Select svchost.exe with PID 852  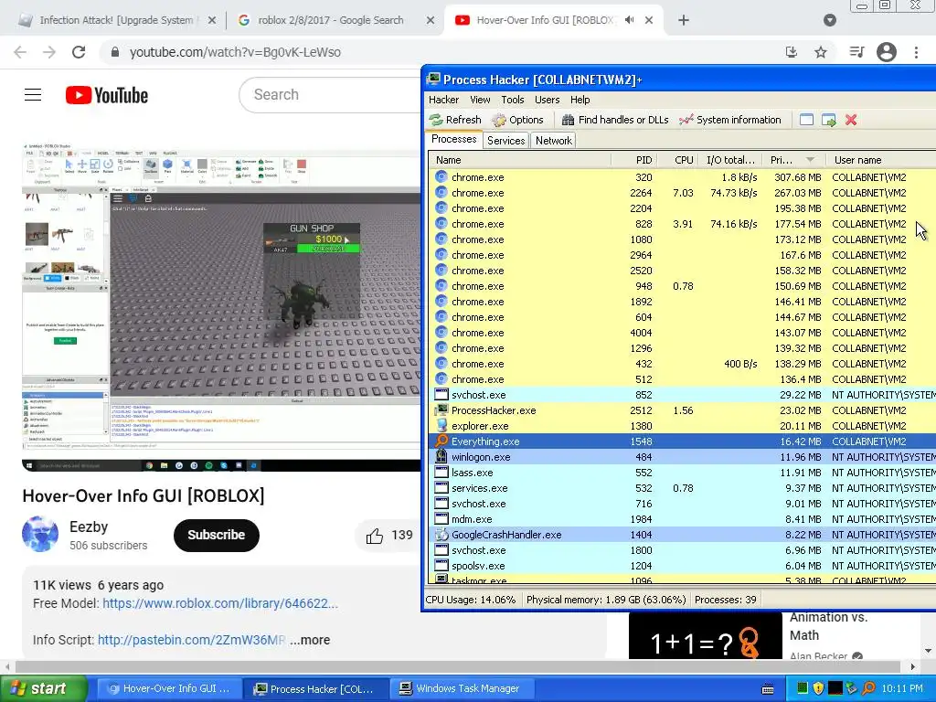682,395
